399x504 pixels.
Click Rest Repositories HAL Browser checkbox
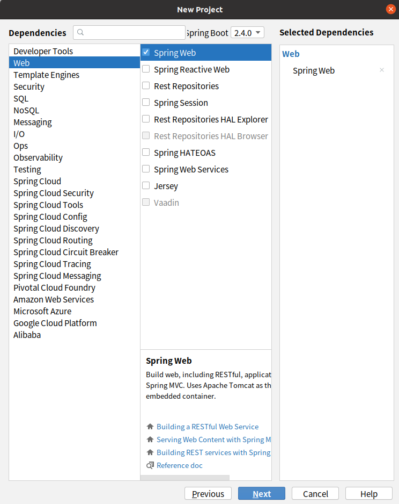[x=146, y=135]
